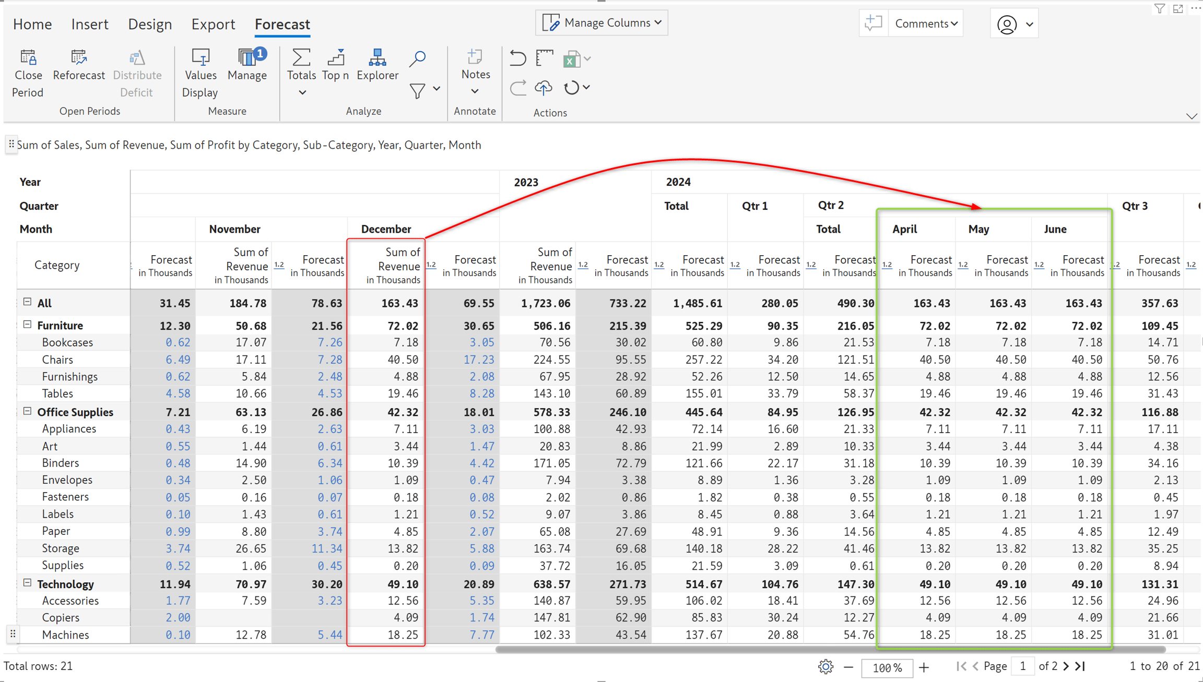
Task: Open the Explorer hierarchy icon
Action: tap(377, 57)
